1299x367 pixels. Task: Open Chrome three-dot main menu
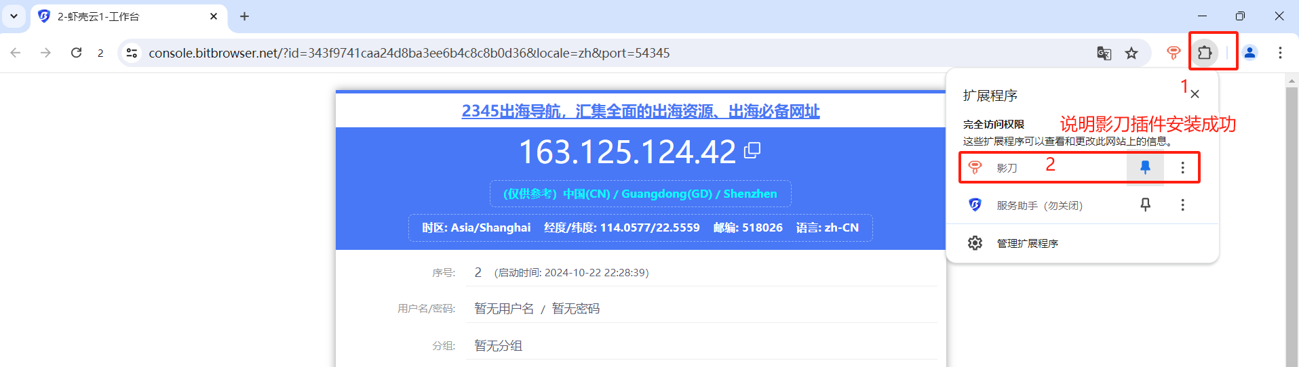point(1280,53)
